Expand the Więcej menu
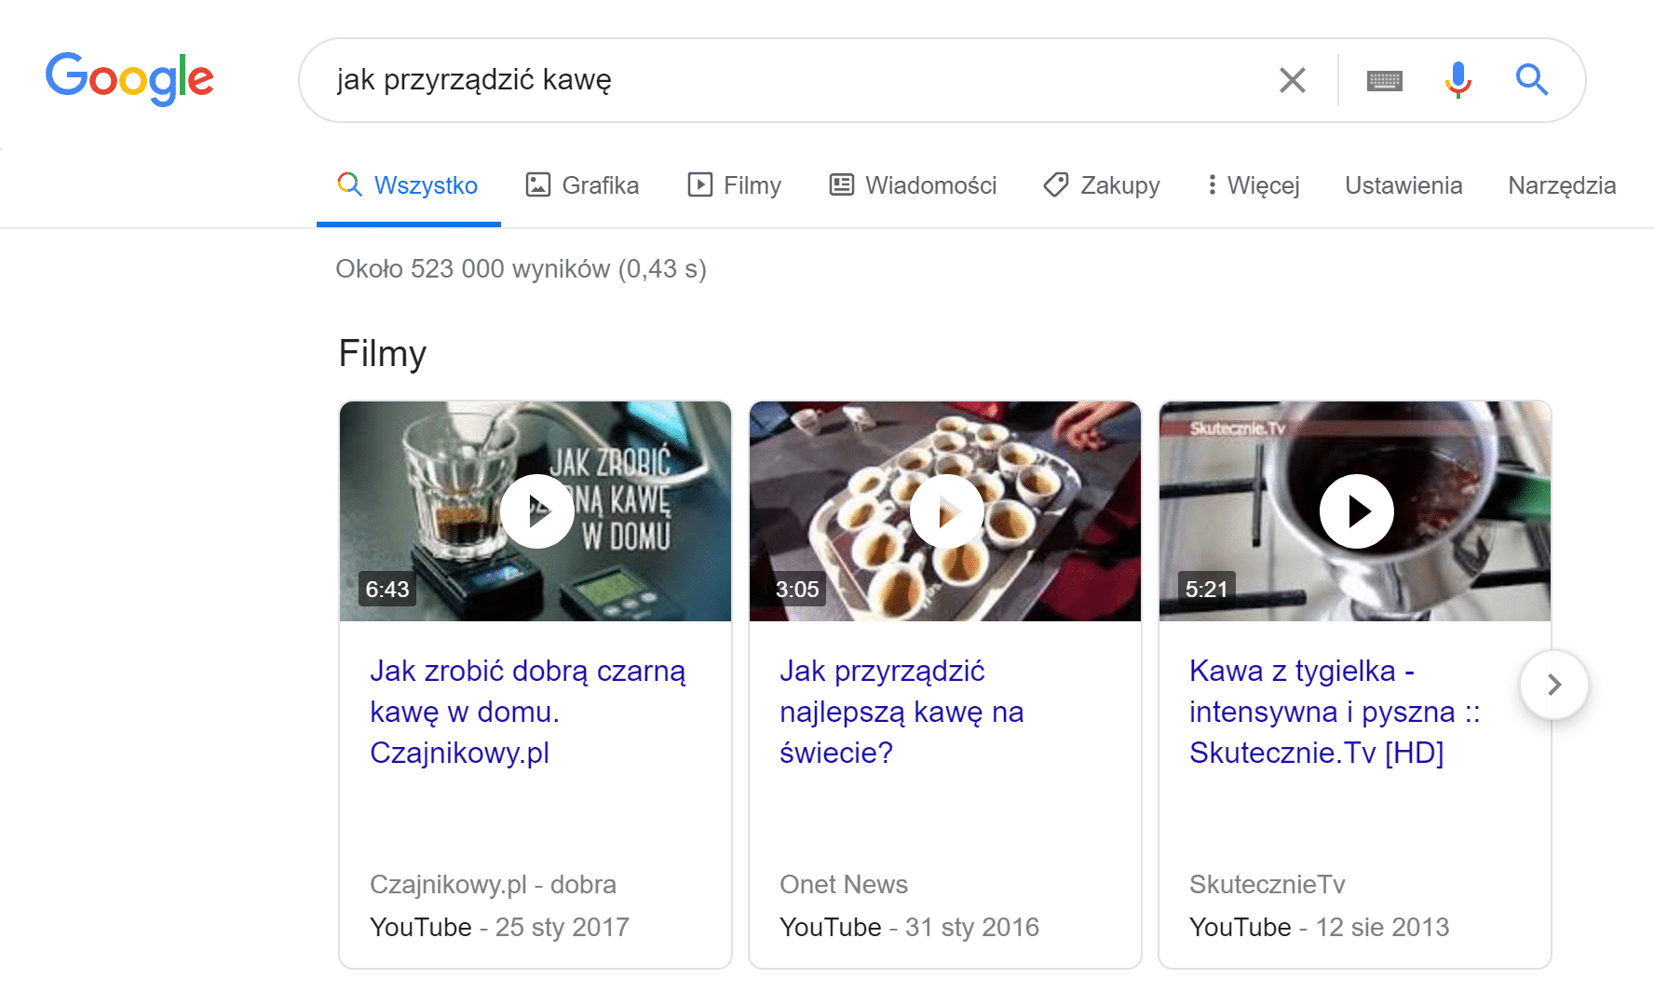The image size is (1654, 1006). pos(1253,185)
